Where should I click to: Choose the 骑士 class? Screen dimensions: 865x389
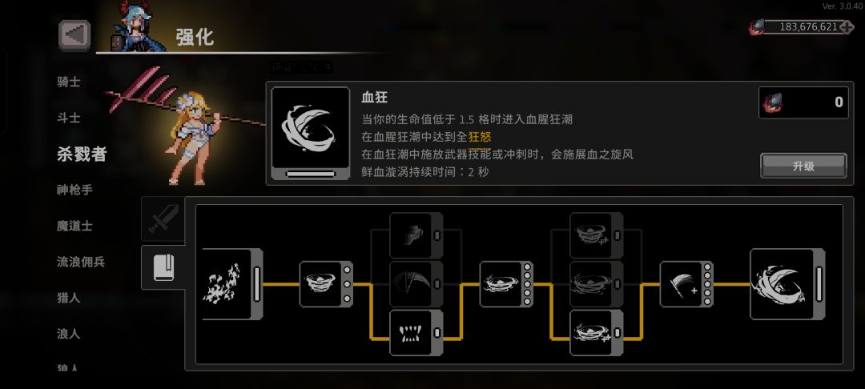69,82
